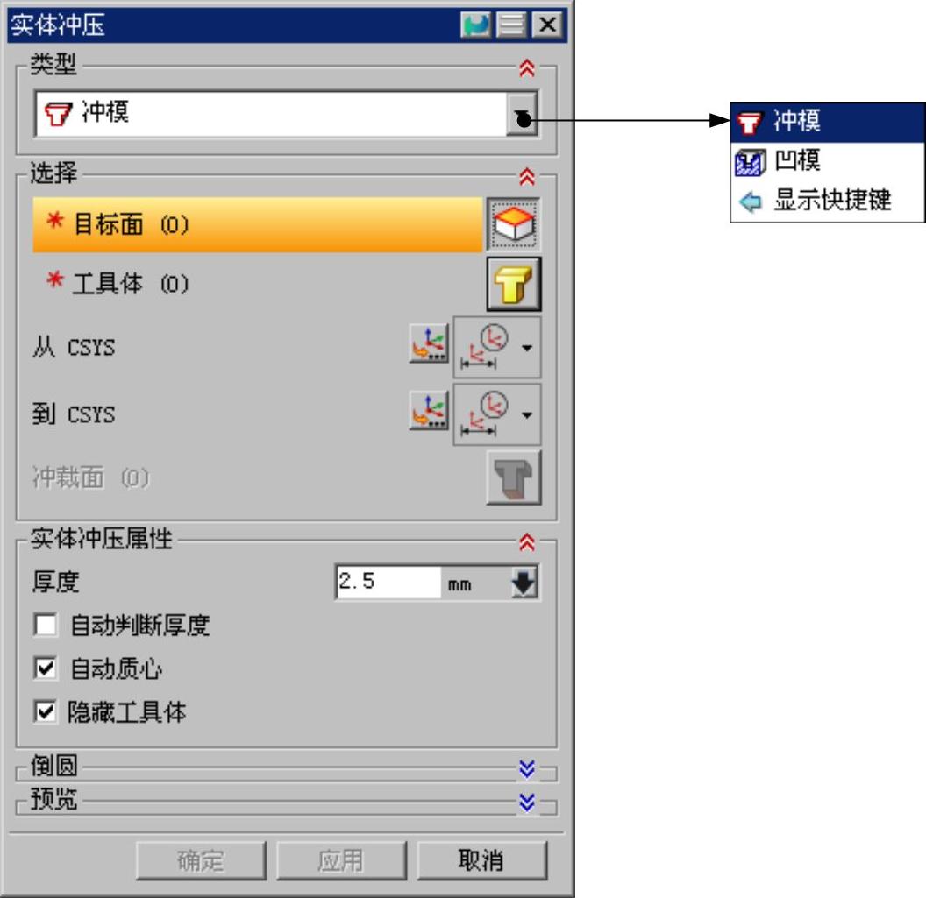Image resolution: width=926 pixels, height=898 pixels.
Task: Enable 自动判断厚度 checkbox
Action: [x=46, y=625]
